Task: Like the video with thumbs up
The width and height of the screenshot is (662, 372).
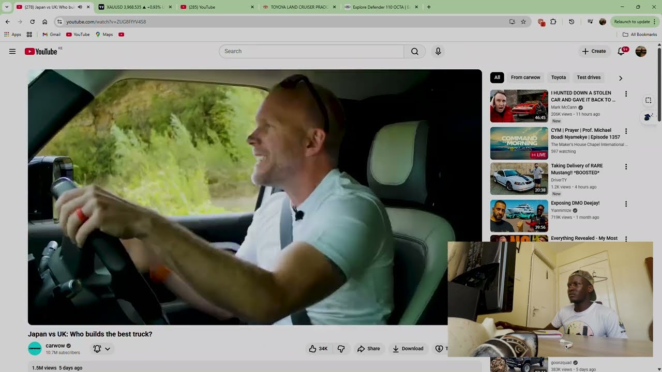Action: coord(318,349)
